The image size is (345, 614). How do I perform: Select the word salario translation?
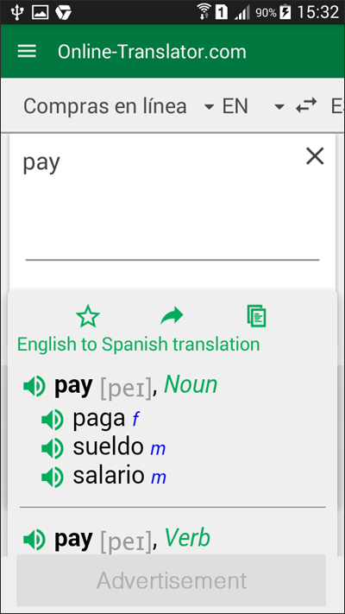pyautogui.click(x=109, y=475)
